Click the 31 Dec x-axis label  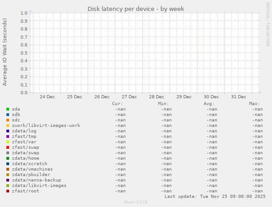239,97
